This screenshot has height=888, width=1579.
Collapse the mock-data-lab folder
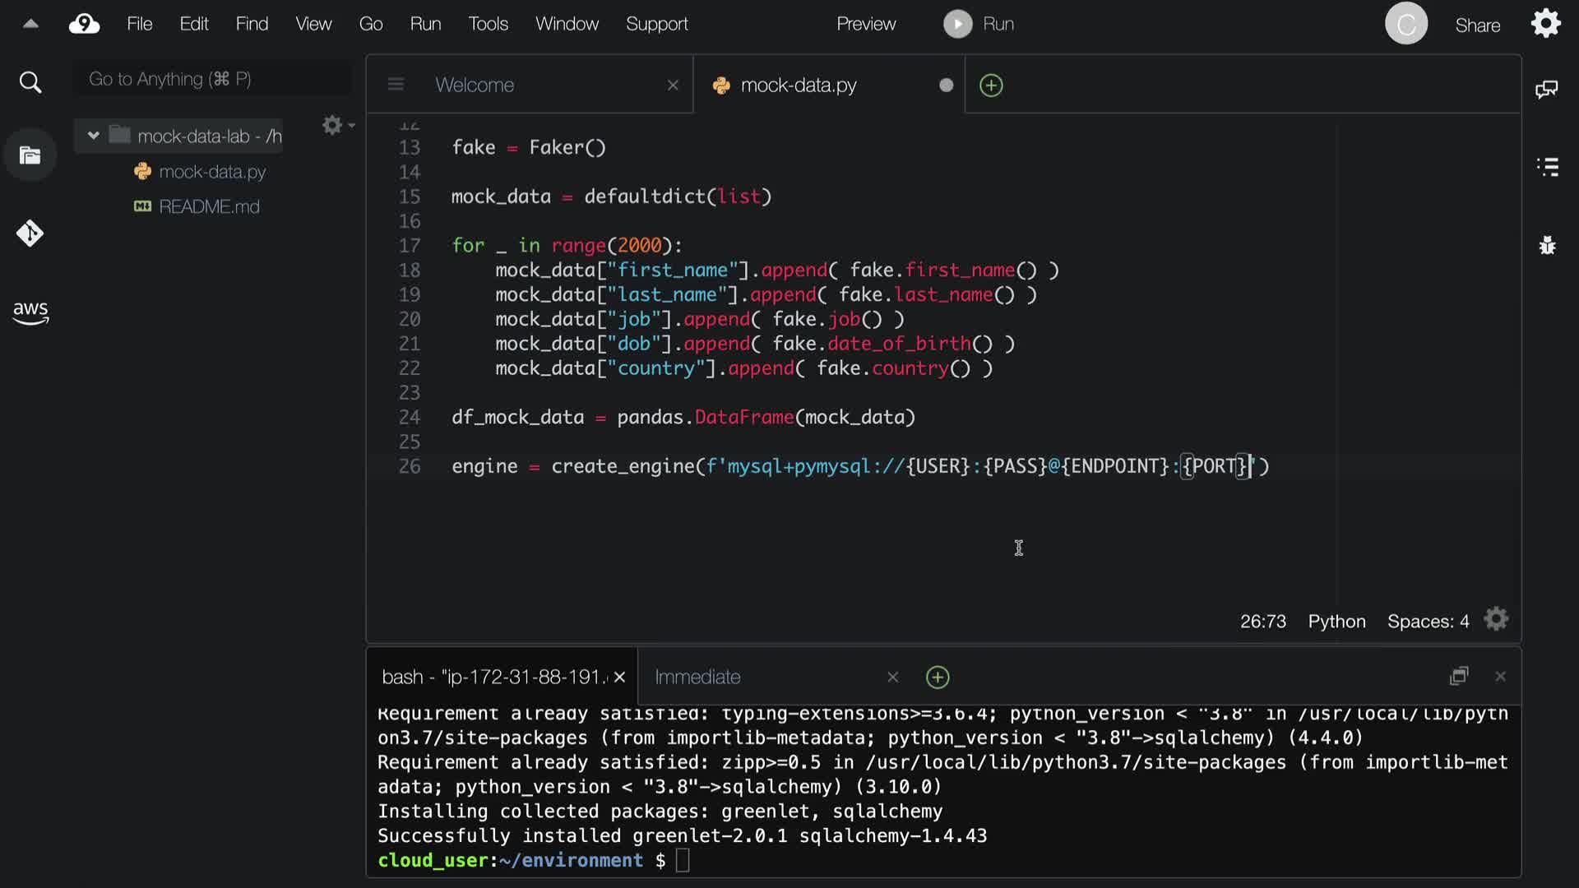pyautogui.click(x=93, y=136)
